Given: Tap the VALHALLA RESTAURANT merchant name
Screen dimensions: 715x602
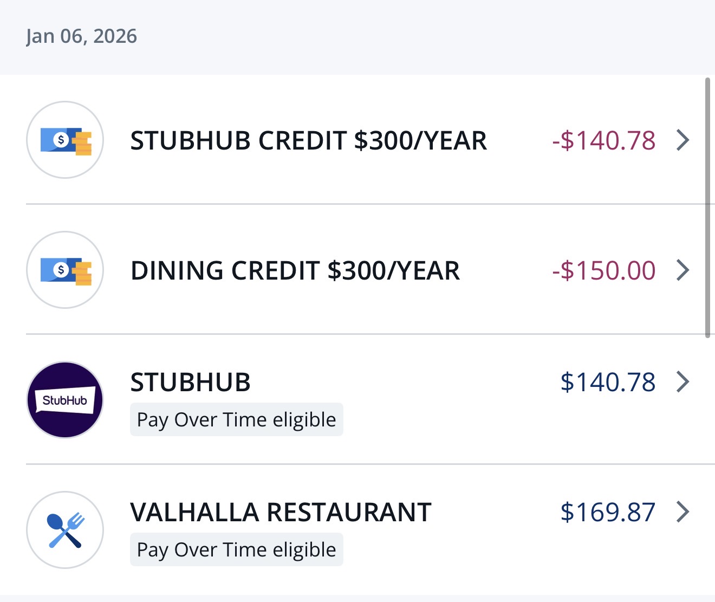Looking at the screenshot, I should click(x=281, y=513).
